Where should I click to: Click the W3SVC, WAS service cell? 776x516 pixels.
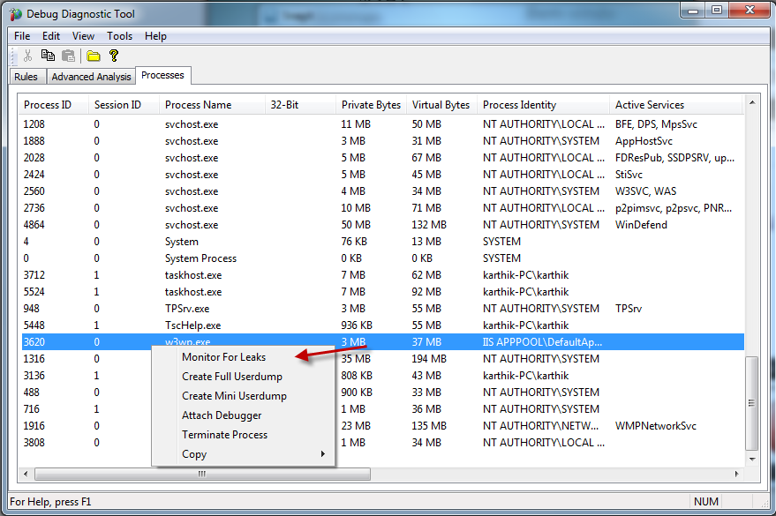(645, 191)
